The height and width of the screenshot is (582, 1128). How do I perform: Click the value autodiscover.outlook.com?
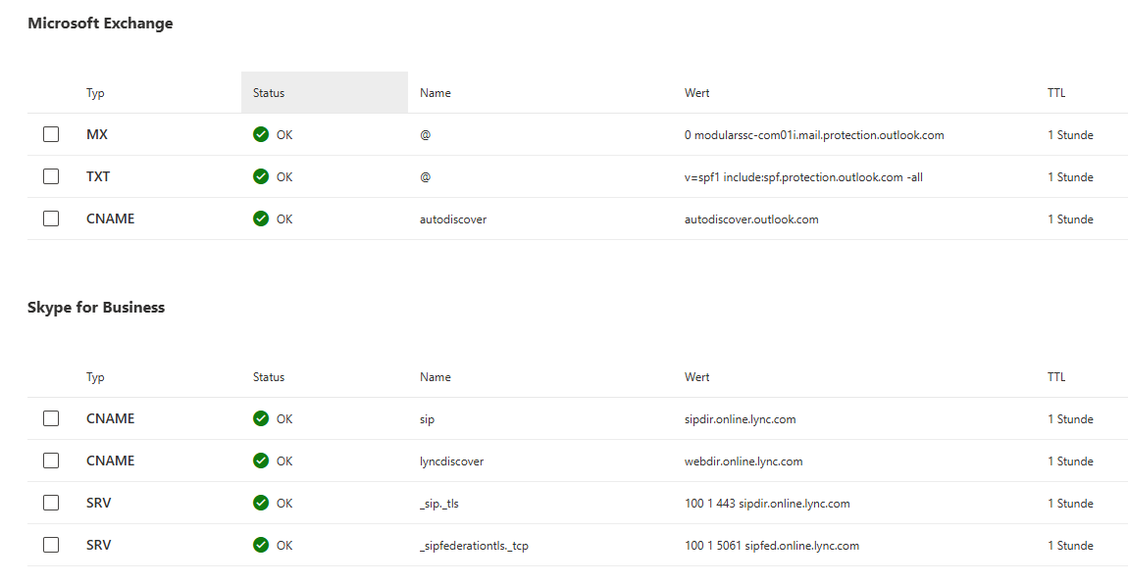tap(751, 219)
